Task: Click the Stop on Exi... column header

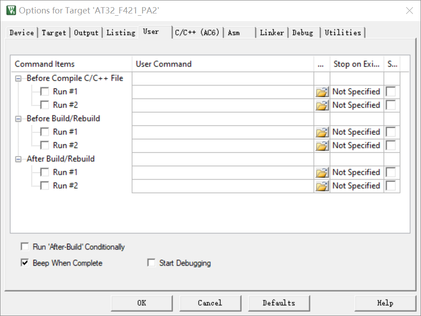Action: (x=357, y=64)
